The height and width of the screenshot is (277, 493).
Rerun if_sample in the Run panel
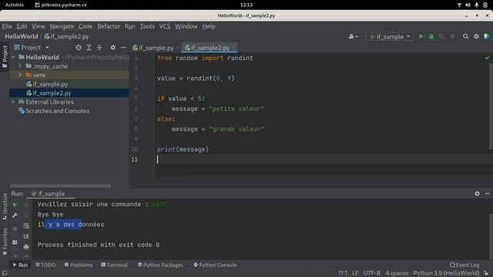15,205
